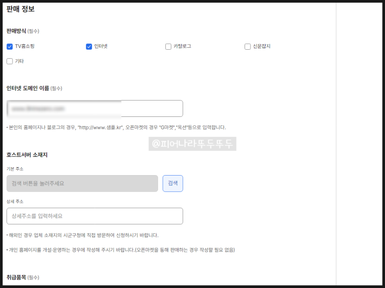Click the 판매 정보 section heading
Viewport: 385px width, 288px height.
[x=20, y=9]
